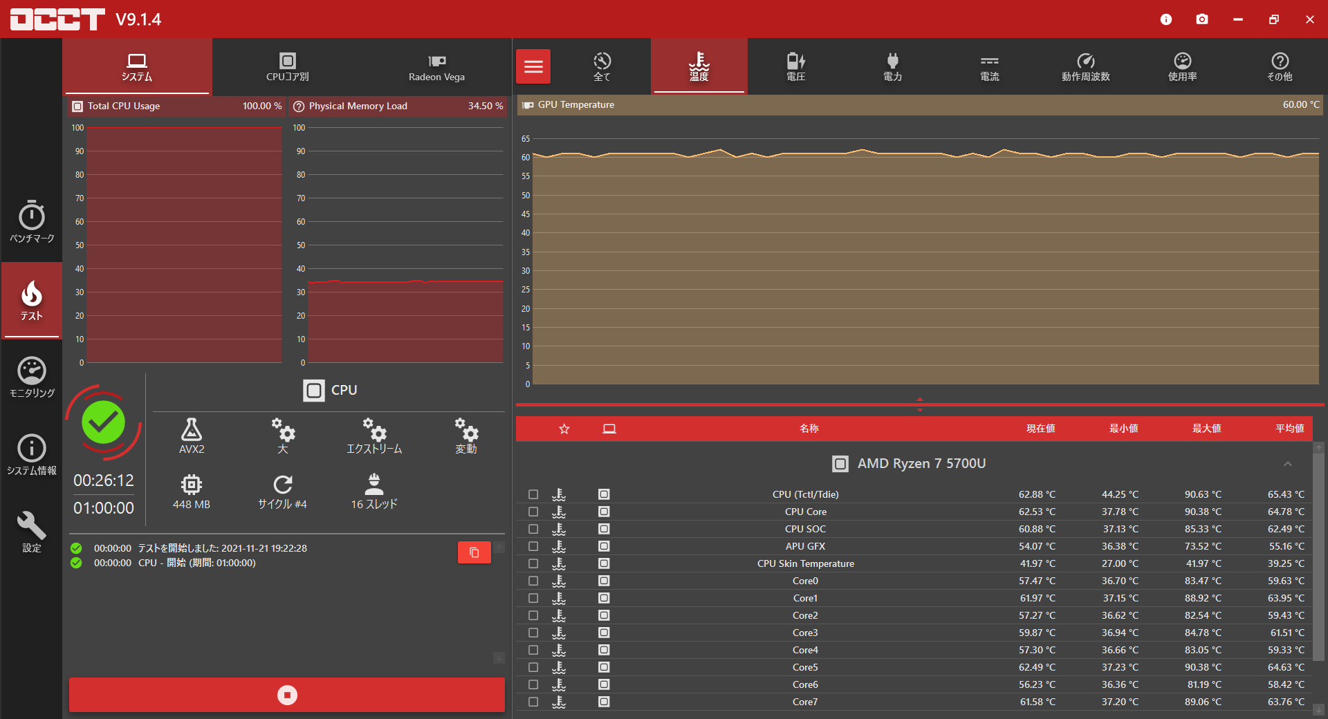
Task: Switch to the Radeon Vega tab
Action: pyautogui.click(x=436, y=66)
